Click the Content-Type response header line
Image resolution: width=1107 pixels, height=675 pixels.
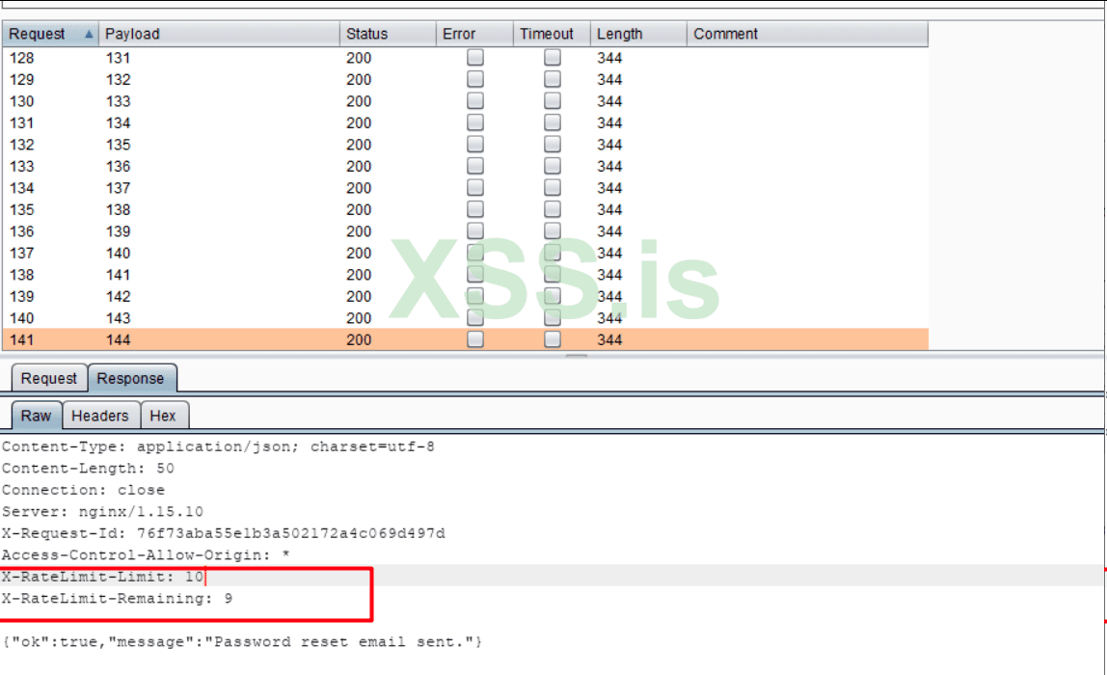click(218, 446)
